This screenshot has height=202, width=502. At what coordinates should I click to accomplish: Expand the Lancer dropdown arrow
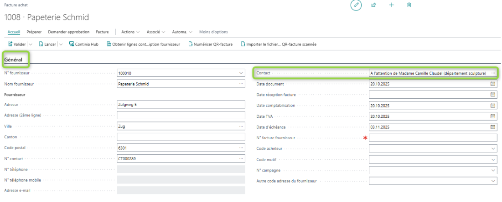61,45
